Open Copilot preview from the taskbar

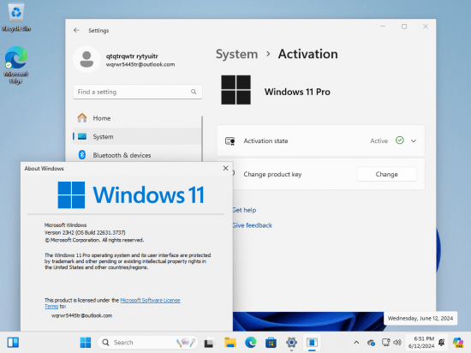(x=458, y=343)
